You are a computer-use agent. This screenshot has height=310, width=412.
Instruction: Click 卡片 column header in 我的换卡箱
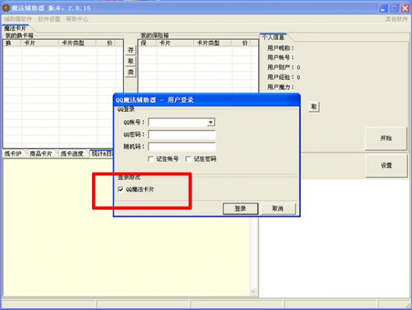40,43
